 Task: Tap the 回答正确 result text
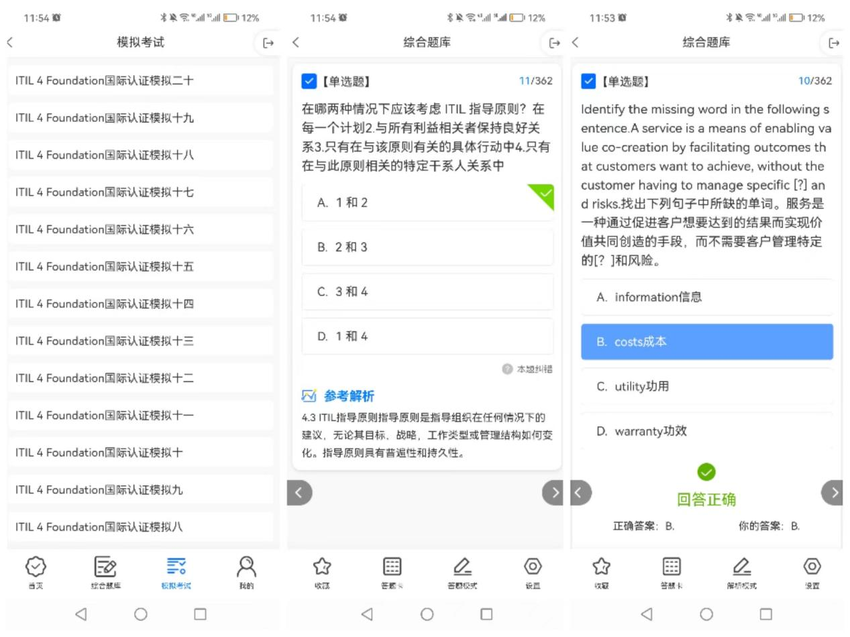[x=706, y=500]
